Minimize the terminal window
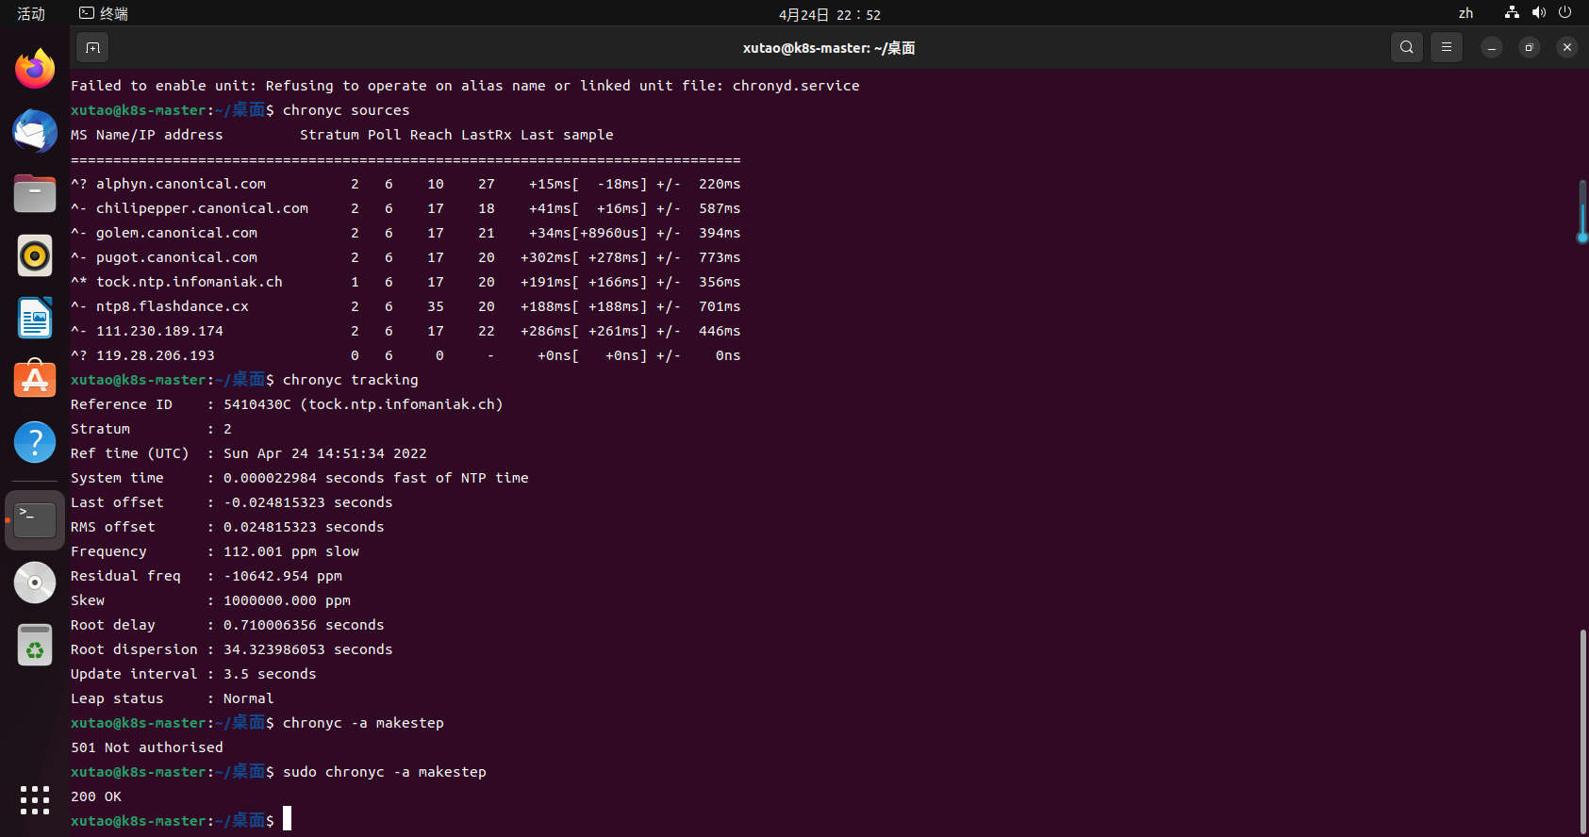Image resolution: width=1589 pixels, height=837 pixels. pyautogui.click(x=1492, y=47)
